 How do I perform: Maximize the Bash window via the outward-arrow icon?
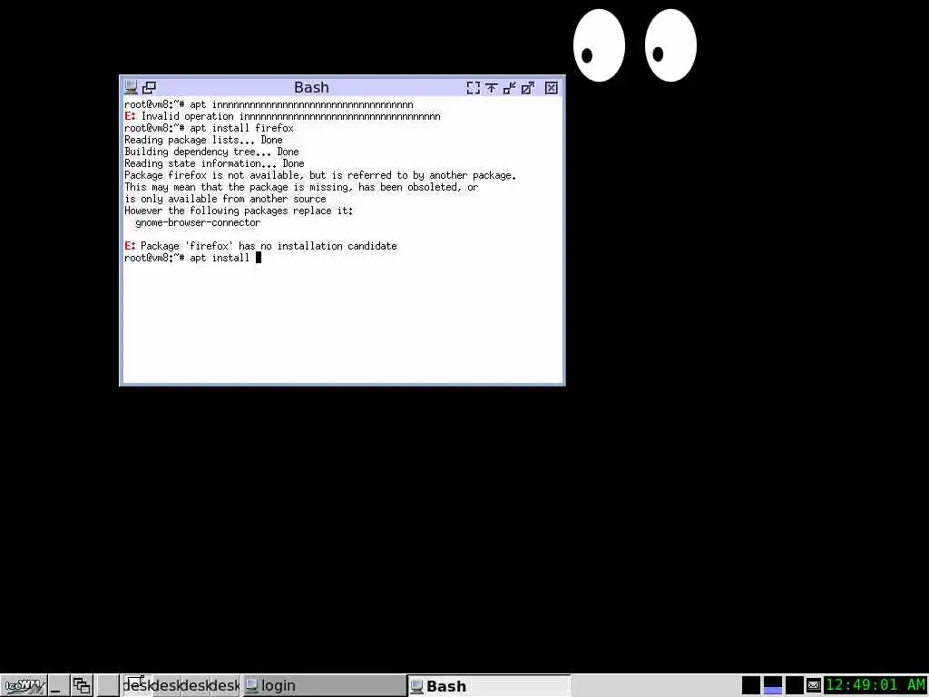tap(527, 88)
